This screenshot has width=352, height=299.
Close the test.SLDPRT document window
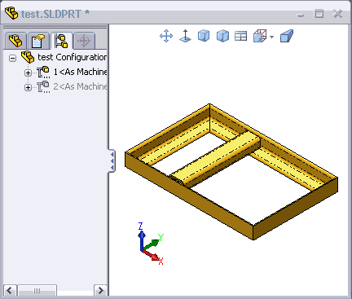coord(337,14)
